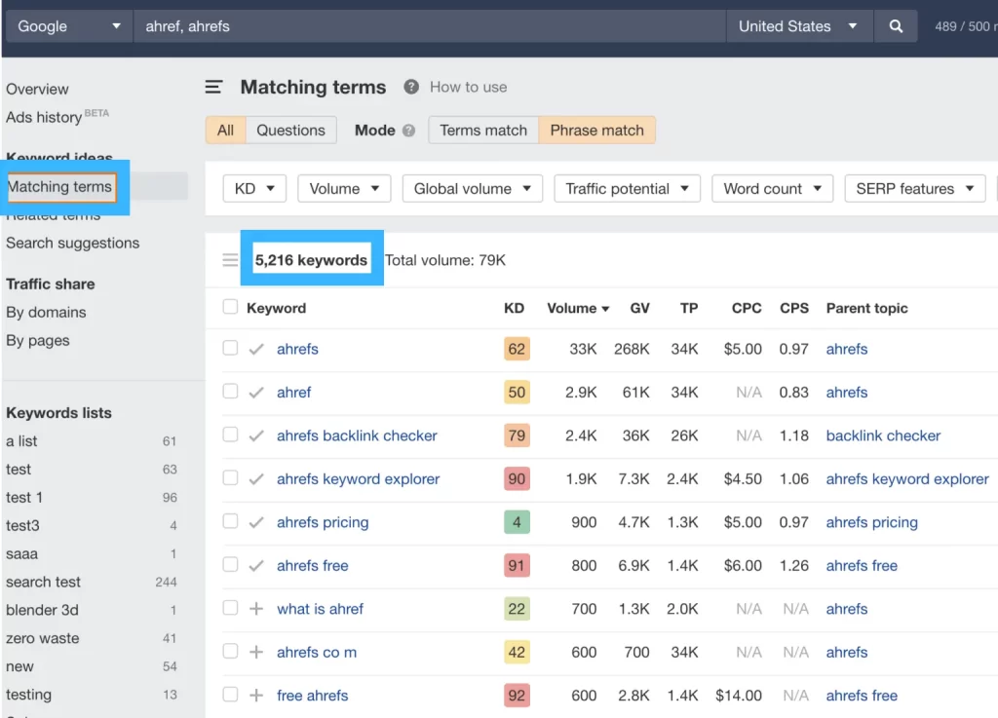Open the list options icon beside 5,216 keywords
The image size is (998, 718).
click(x=230, y=260)
